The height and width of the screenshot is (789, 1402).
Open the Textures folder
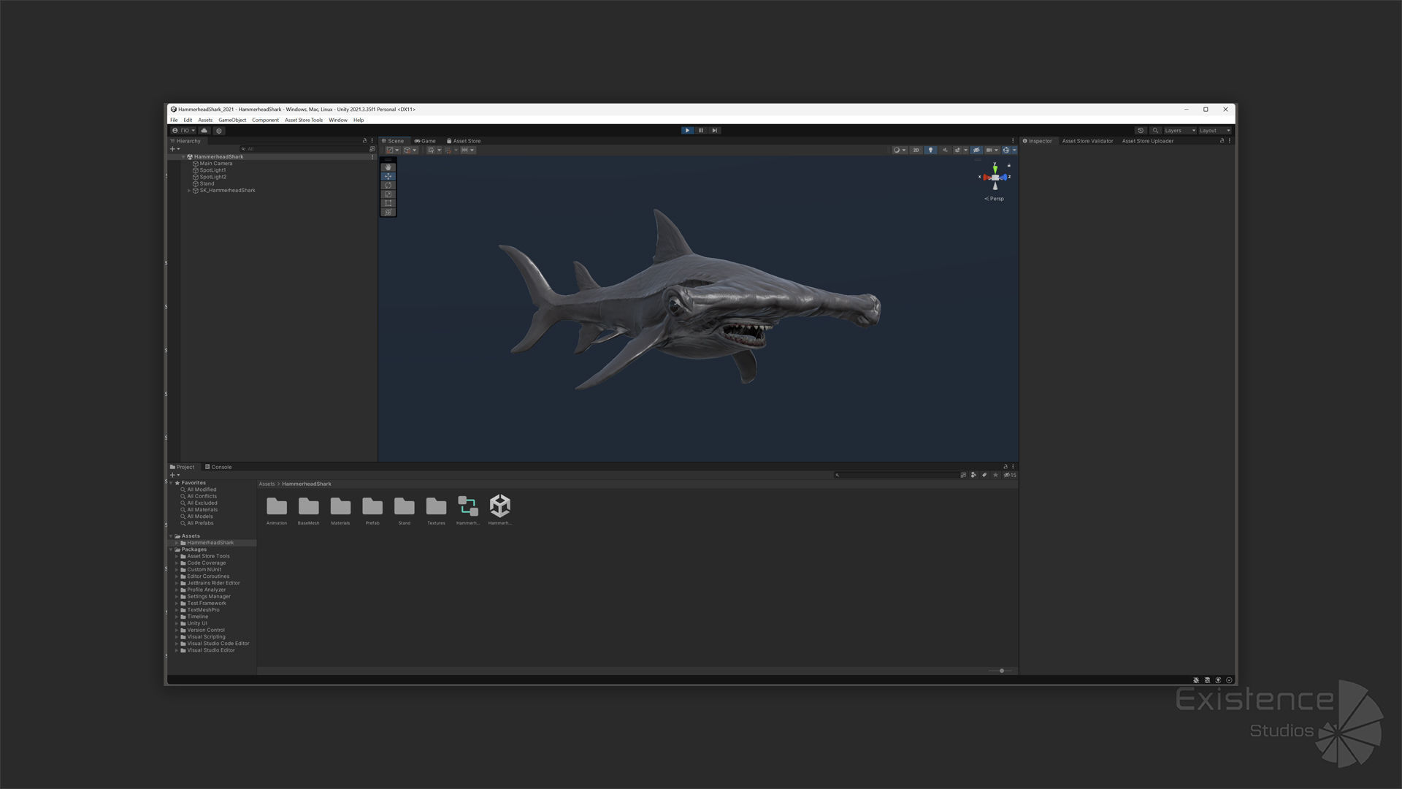[x=436, y=511]
